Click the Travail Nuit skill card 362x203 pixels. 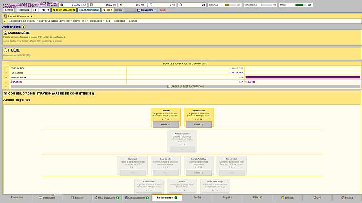[x=231, y=165]
